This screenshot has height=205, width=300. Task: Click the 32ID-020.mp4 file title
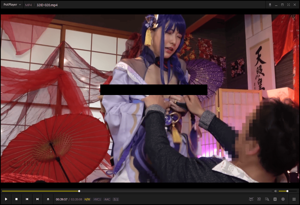tap(47, 5)
